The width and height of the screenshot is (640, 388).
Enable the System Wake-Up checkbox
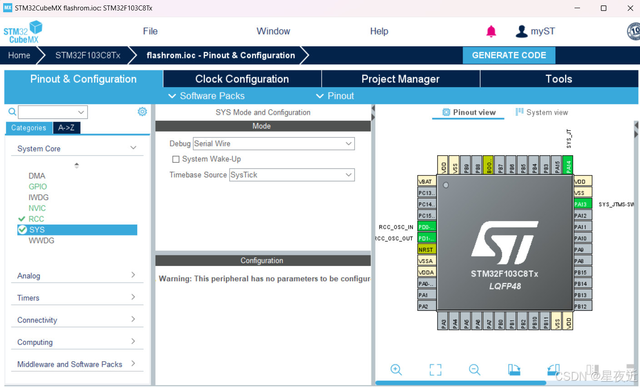pos(176,159)
